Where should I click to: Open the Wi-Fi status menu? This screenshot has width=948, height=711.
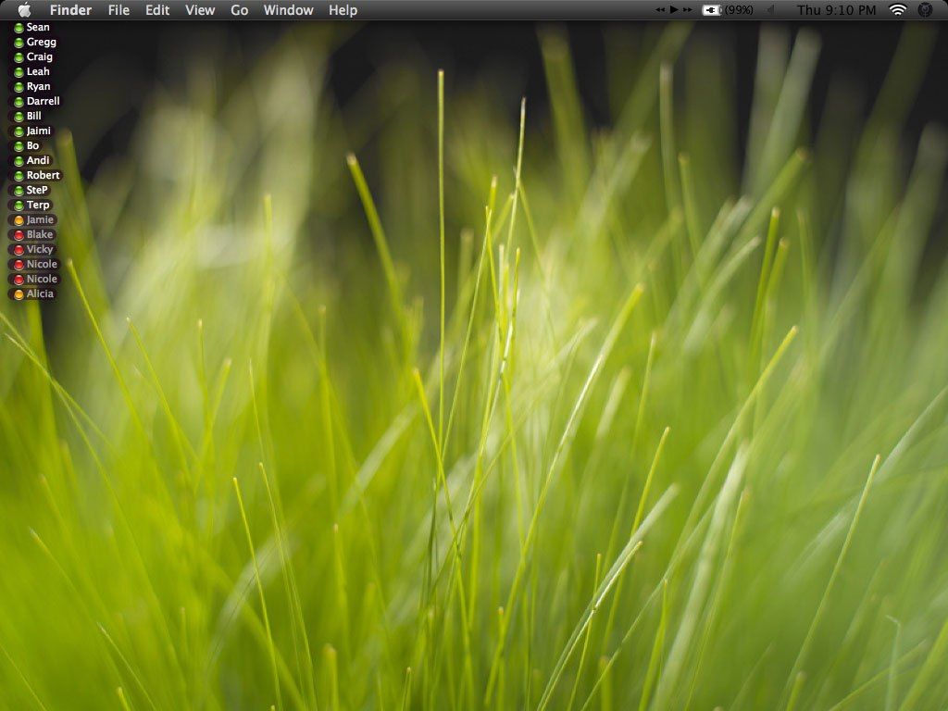click(897, 10)
